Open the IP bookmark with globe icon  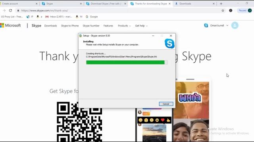click(30, 17)
